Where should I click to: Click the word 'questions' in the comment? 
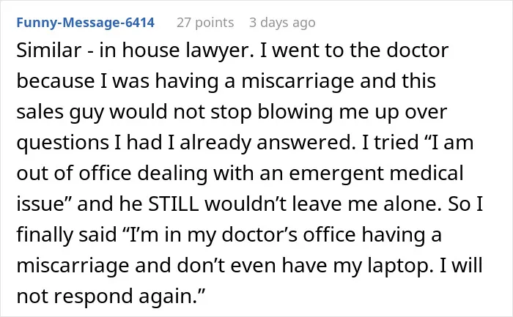pos(63,143)
